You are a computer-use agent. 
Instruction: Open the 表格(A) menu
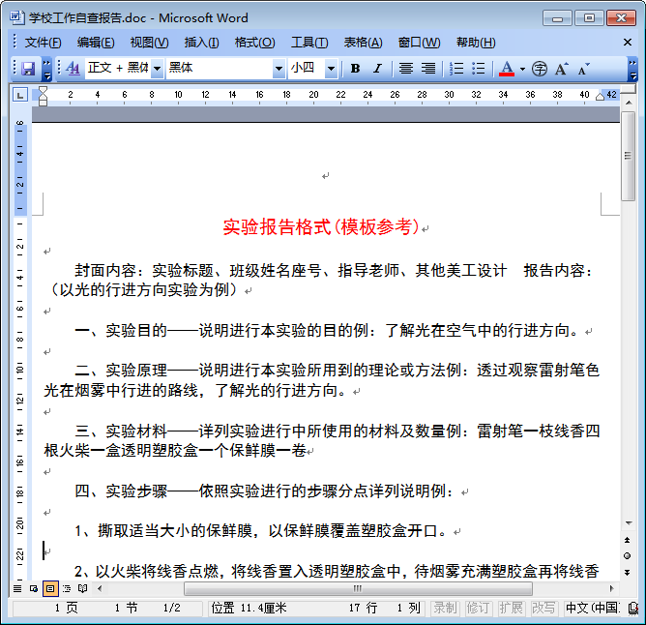coord(363,43)
